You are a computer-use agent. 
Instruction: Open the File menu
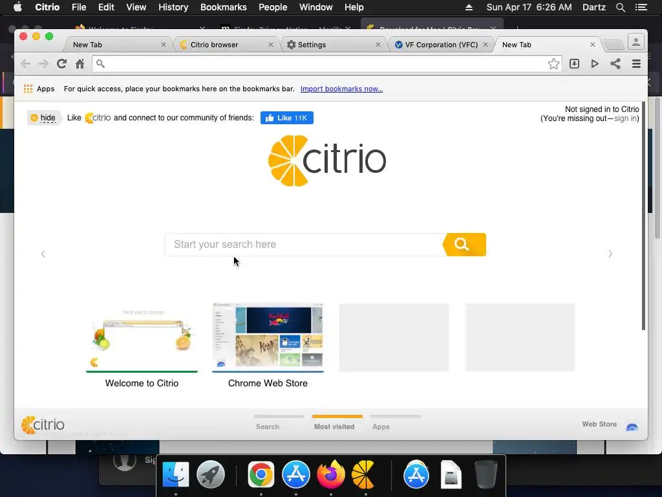point(78,7)
